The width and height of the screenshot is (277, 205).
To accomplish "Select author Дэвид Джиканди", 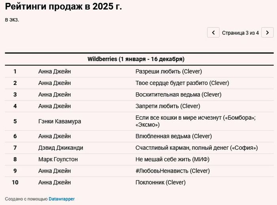I will (61, 148).
